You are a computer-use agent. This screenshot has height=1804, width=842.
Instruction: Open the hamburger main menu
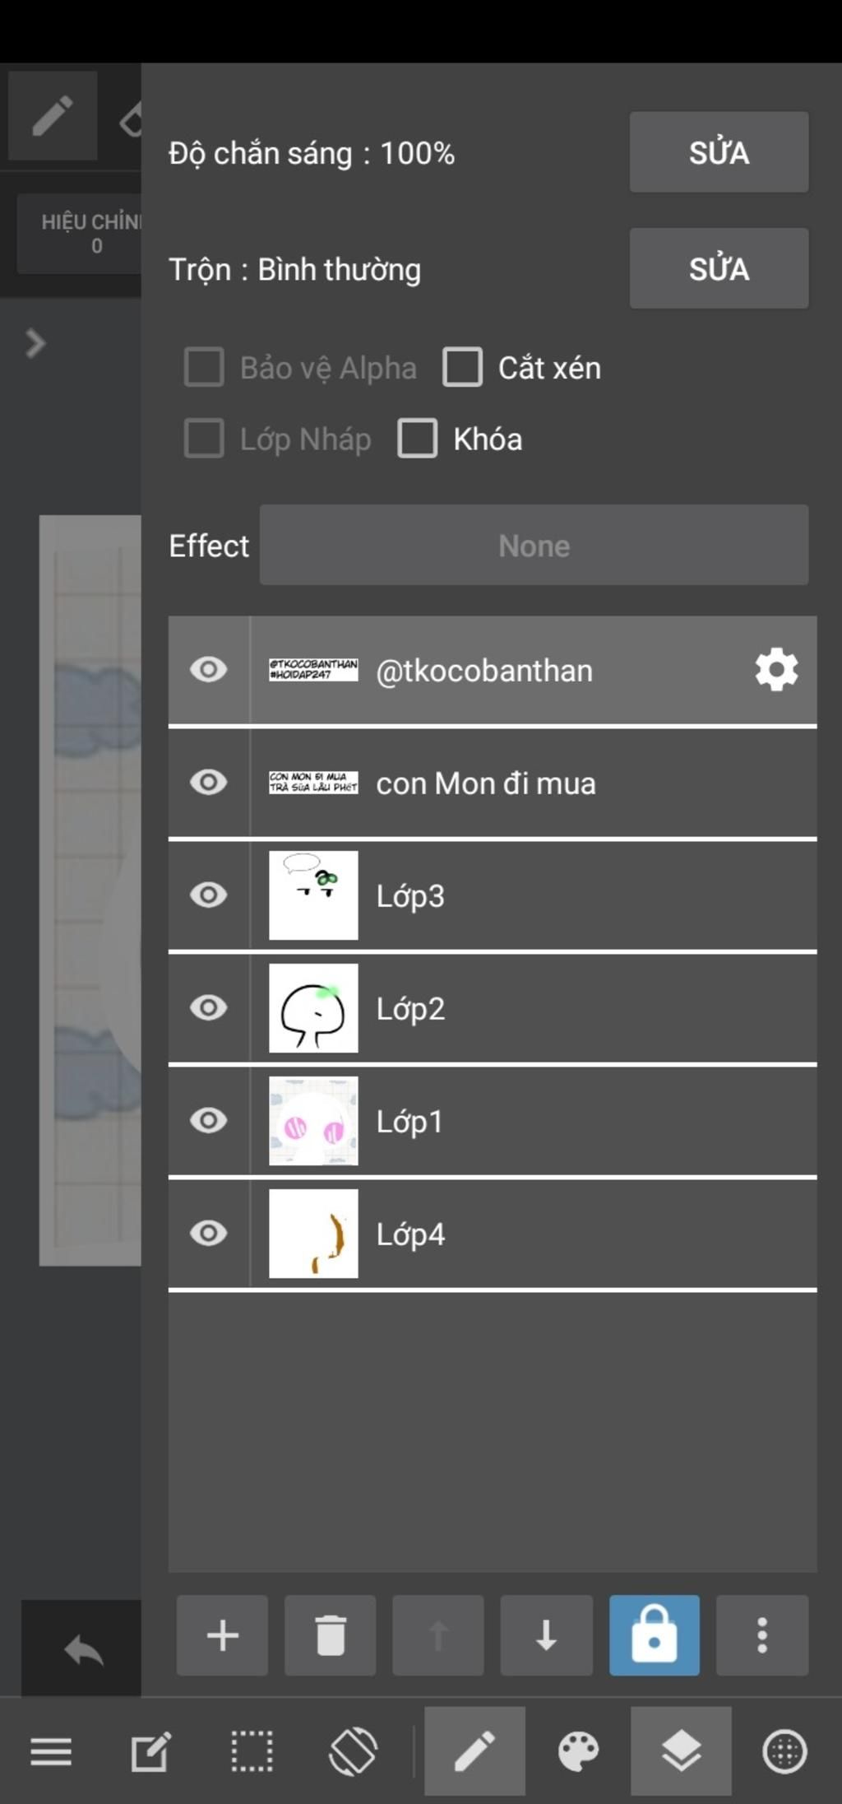coord(51,1751)
